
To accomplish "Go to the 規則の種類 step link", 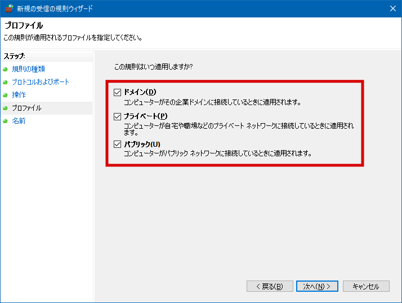I will [28, 69].
